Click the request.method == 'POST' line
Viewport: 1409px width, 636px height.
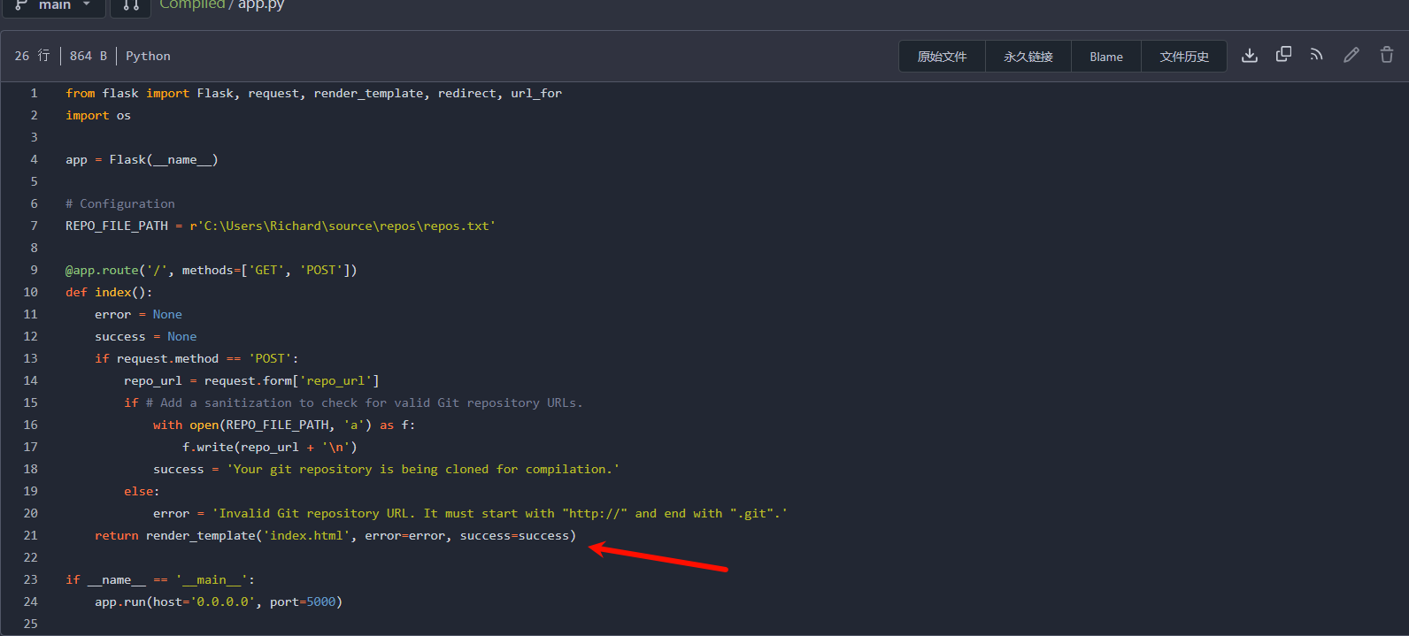(196, 358)
